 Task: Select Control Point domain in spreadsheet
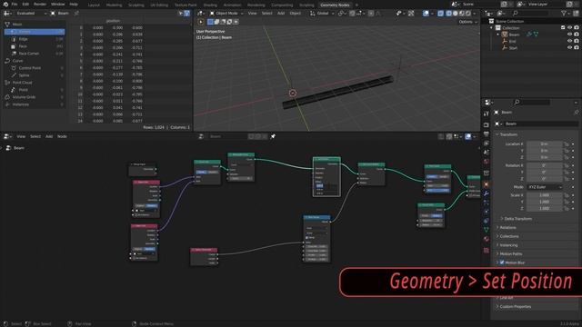pos(30,68)
